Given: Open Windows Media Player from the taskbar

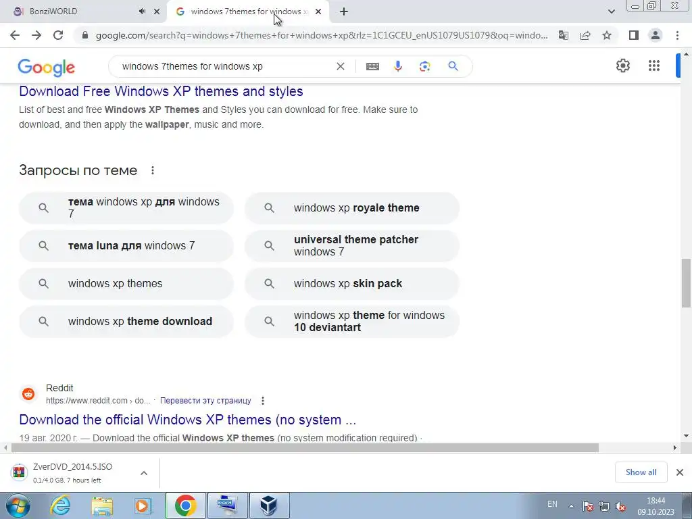Looking at the screenshot, I should (143, 505).
